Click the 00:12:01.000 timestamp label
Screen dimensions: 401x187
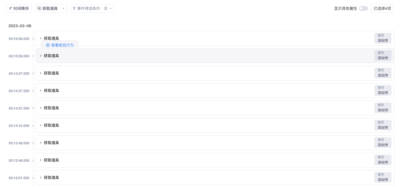(19, 178)
